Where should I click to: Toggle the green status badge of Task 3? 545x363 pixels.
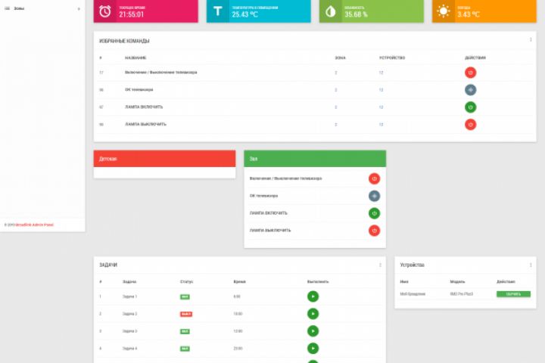coord(185,331)
